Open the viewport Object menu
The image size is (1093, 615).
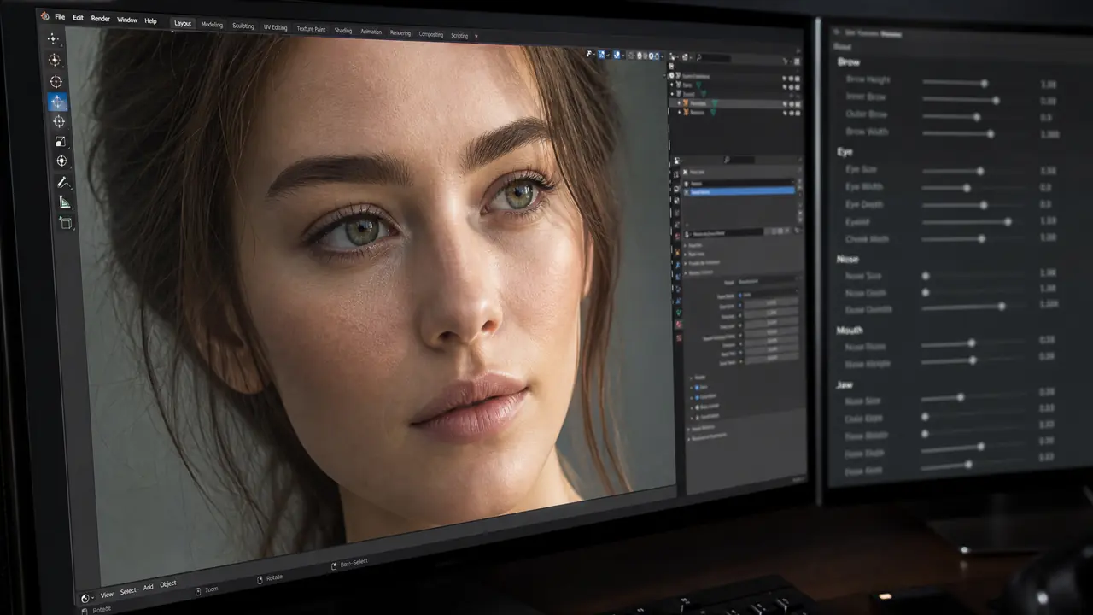click(x=168, y=584)
